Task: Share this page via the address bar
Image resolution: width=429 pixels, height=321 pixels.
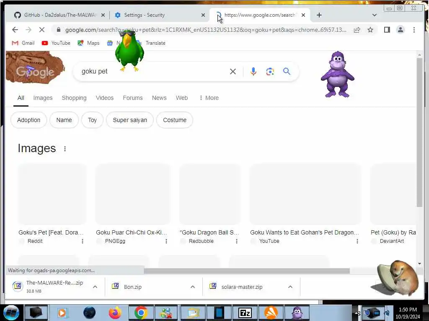Action: 357,30
